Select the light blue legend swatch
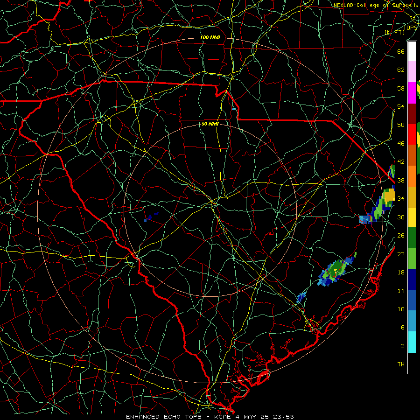 412,321
